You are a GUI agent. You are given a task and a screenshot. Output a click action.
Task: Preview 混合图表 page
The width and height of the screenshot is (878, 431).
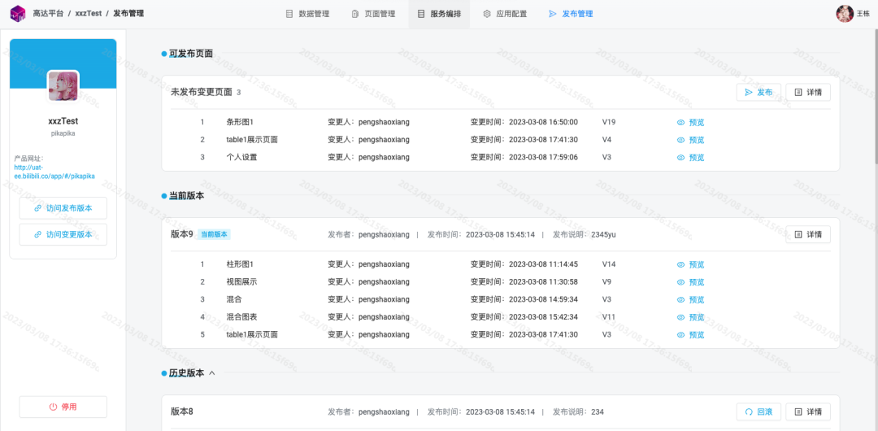[690, 317]
